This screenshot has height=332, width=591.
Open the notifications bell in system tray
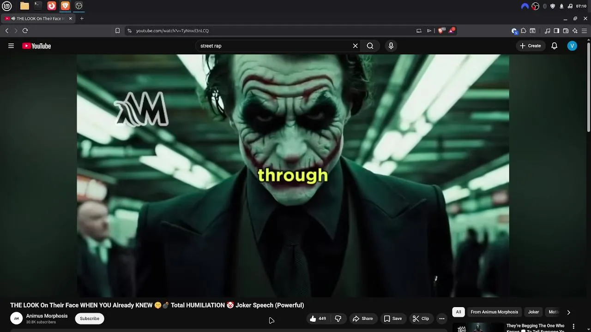[561, 6]
